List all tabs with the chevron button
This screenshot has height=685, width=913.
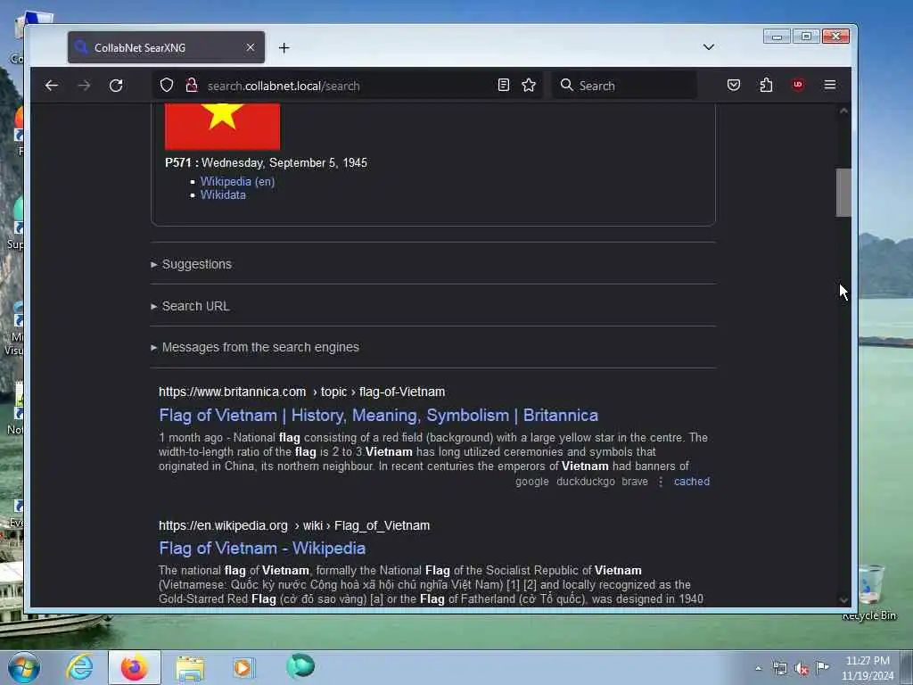click(709, 47)
